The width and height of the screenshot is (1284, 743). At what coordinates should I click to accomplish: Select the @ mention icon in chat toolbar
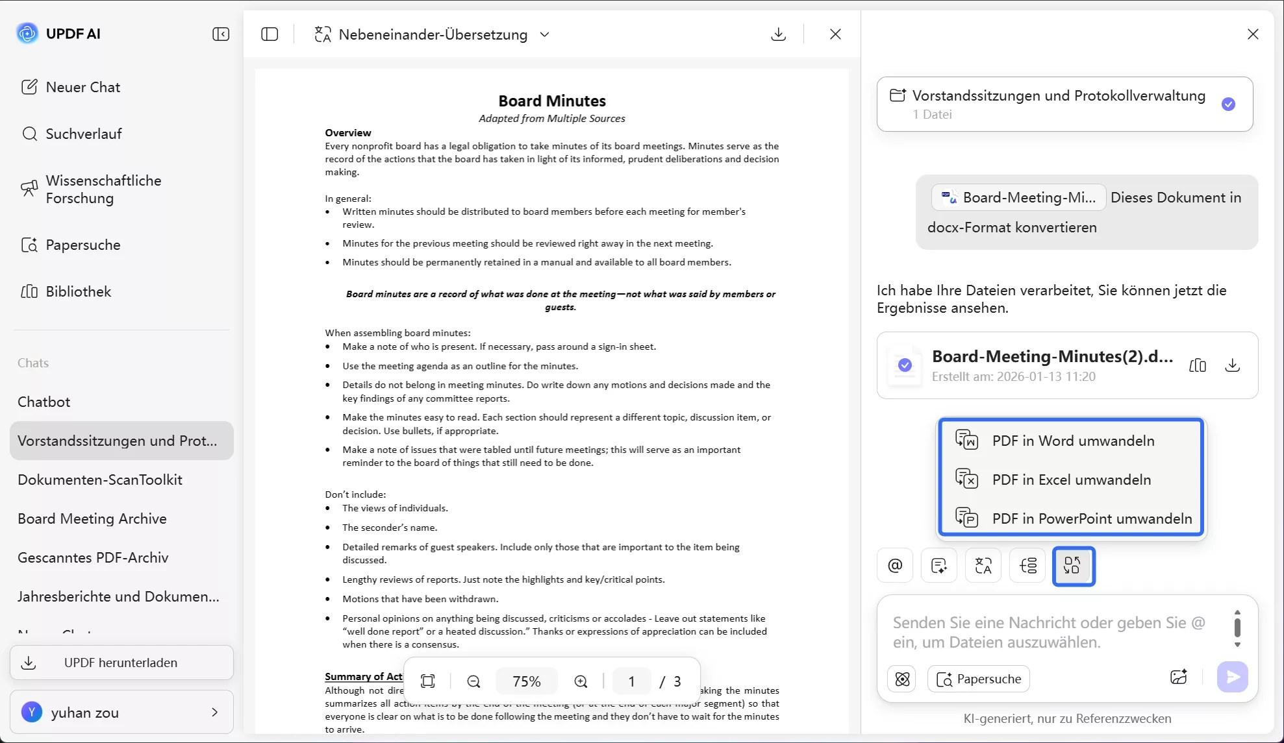(895, 565)
